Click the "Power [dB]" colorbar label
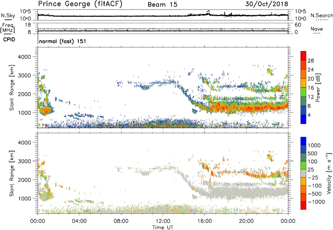 pyautogui.click(x=318, y=88)
